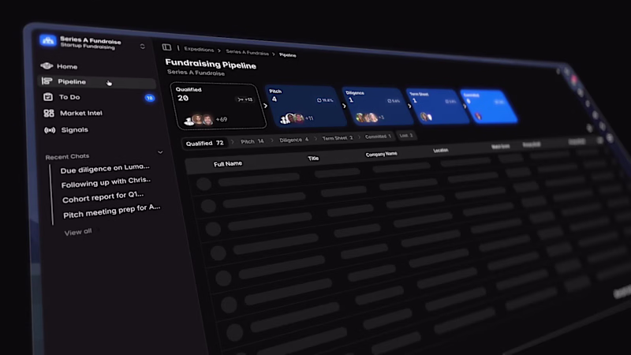Open Series A Fundraise breadcrumb link
This screenshot has width=631, height=355.
coord(247,52)
